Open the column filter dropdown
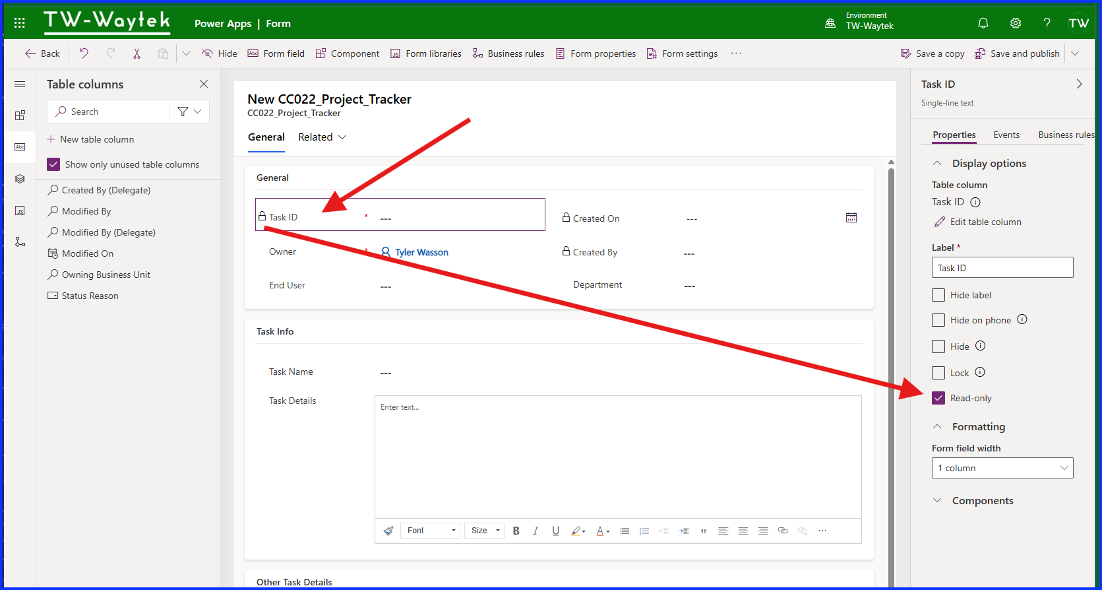 click(189, 112)
